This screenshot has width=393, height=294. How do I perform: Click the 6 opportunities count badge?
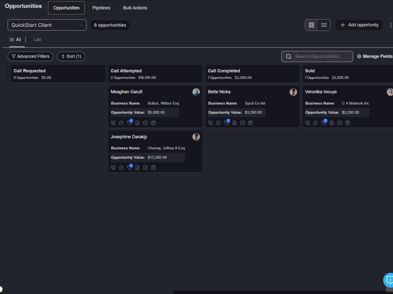coord(110,25)
